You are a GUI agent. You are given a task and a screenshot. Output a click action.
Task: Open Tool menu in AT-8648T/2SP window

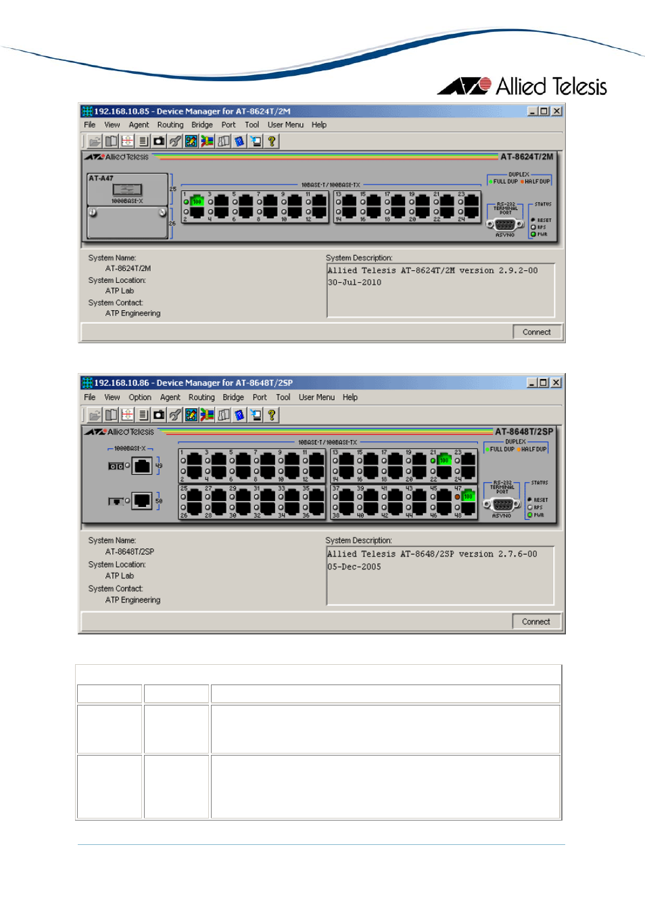click(283, 397)
